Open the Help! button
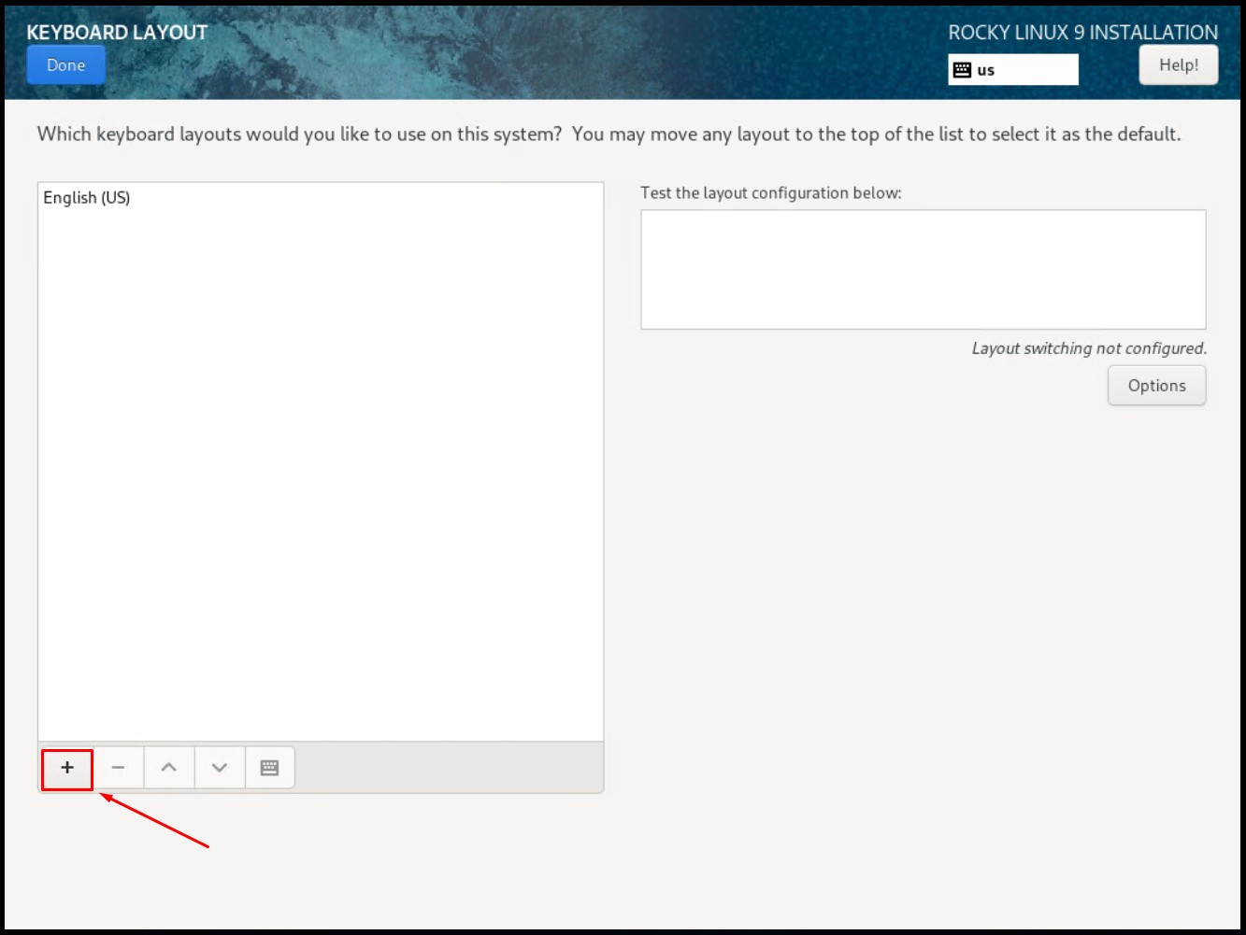 pyautogui.click(x=1179, y=65)
